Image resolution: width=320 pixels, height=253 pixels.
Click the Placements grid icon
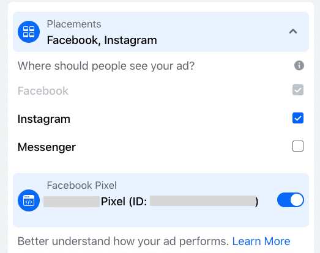(29, 32)
